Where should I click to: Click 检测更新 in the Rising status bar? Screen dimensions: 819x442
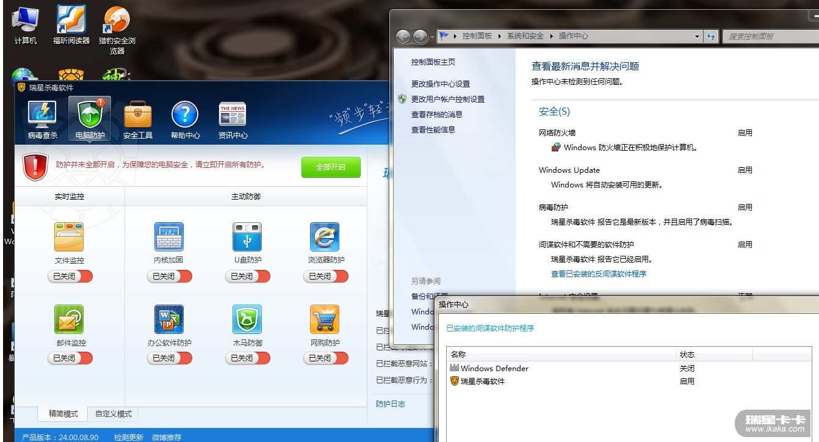point(129,437)
